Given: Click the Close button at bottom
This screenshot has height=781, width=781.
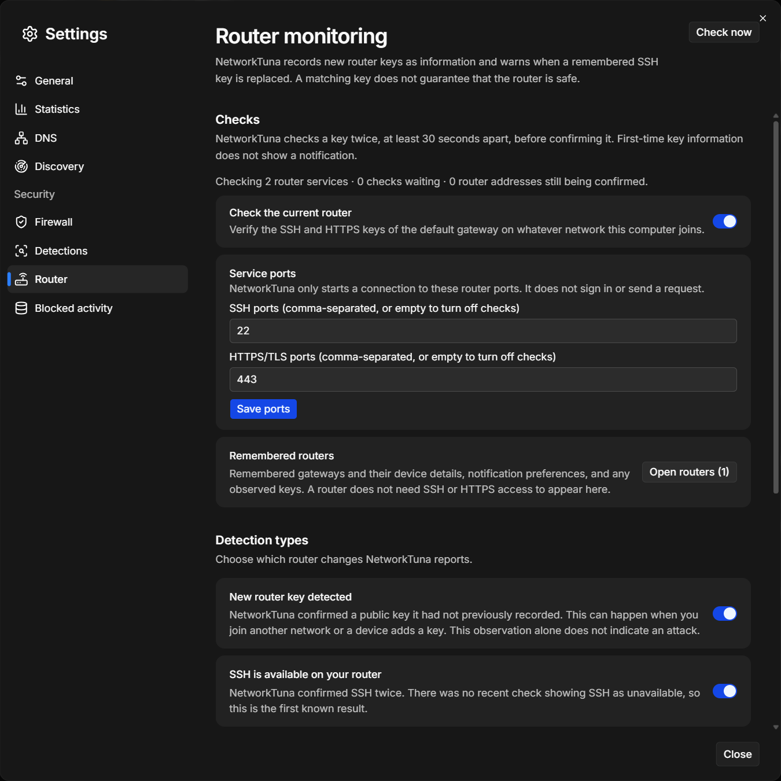Looking at the screenshot, I should click(738, 754).
